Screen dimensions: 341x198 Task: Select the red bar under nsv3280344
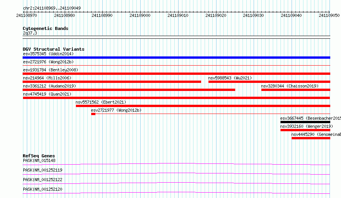[296, 90]
